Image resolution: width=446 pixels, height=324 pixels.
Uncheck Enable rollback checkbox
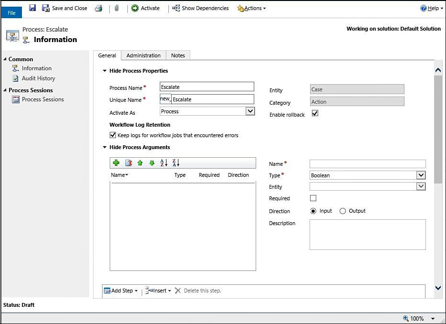point(315,113)
